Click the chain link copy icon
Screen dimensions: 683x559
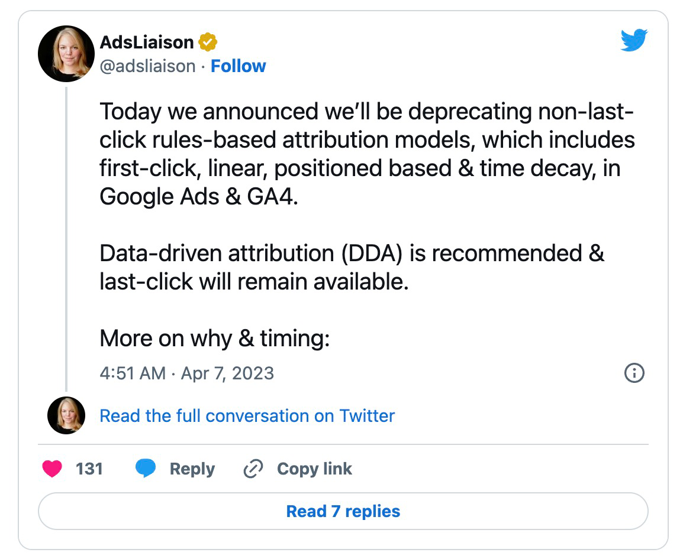click(253, 469)
